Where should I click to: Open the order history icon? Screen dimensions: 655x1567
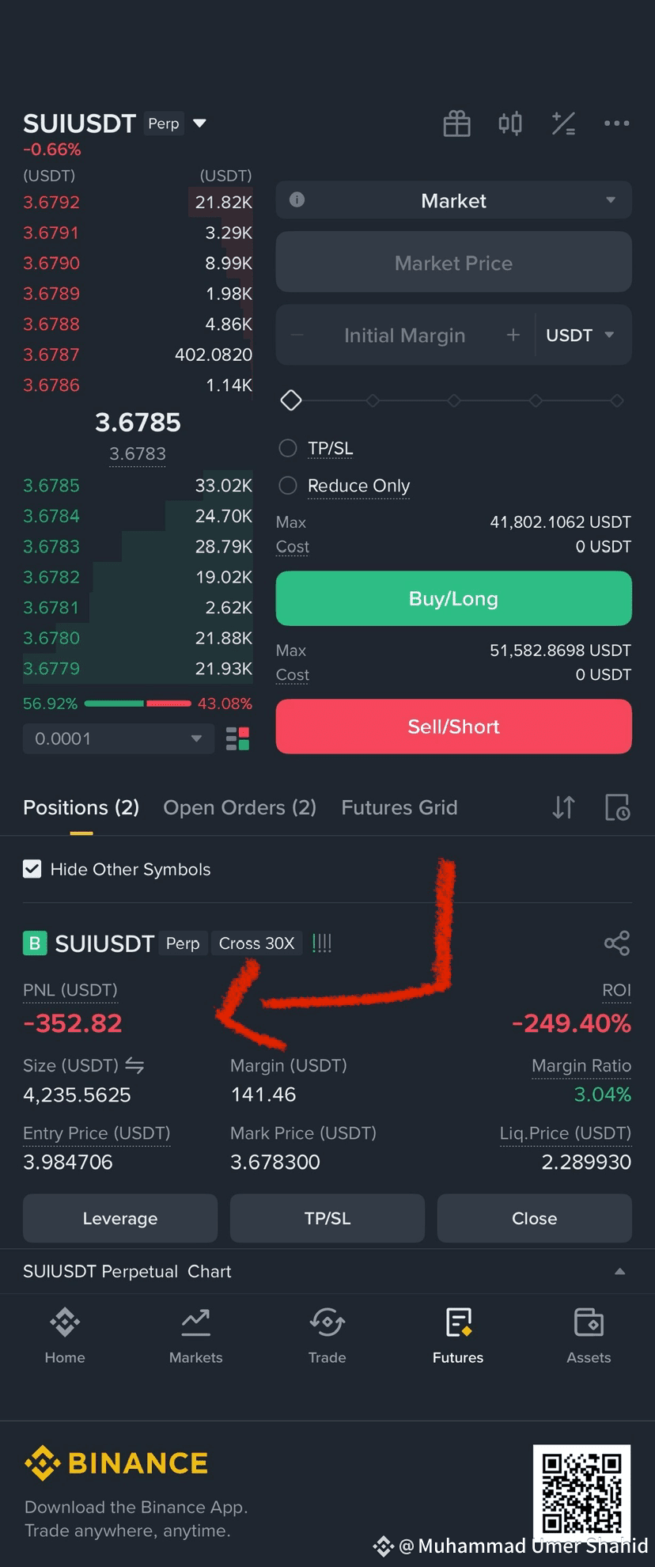click(617, 807)
